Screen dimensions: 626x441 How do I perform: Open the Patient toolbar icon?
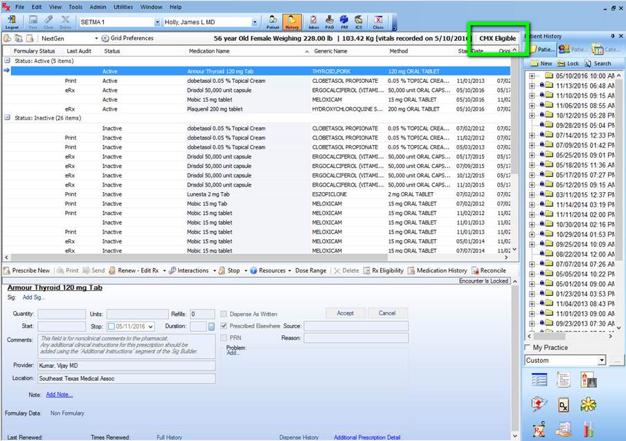(x=273, y=22)
